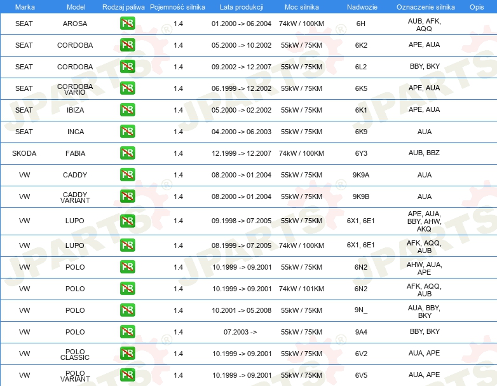497x386 pixels.
Task: Click the fuel icon in the SEAT CORDOBA 6K2 row
Action: [127, 45]
